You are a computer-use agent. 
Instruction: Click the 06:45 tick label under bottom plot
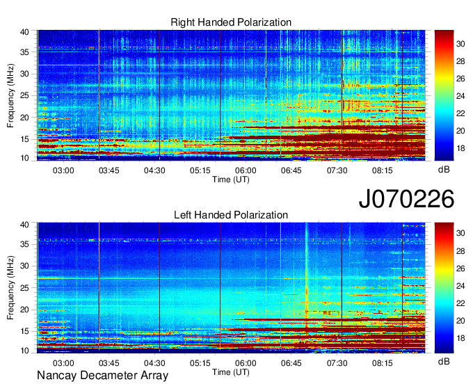pyautogui.click(x=291, y=363)
